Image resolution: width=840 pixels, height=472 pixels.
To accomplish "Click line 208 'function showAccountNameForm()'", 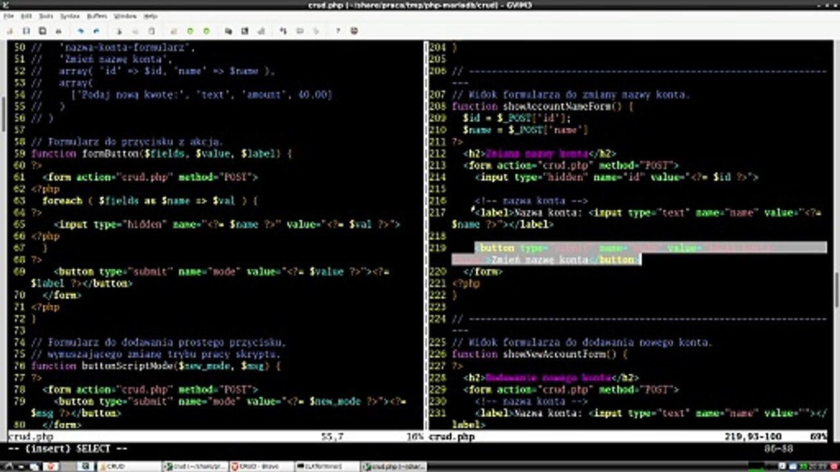I will (x=542, y=106).
